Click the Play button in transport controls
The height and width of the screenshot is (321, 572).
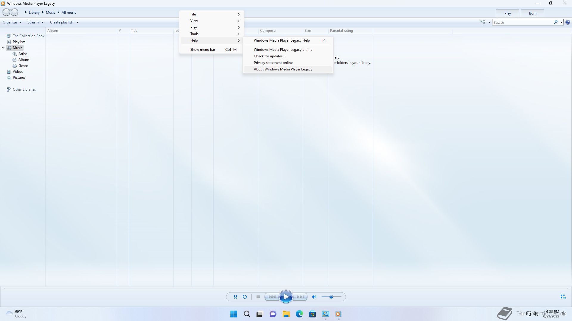tap(286, 297)
